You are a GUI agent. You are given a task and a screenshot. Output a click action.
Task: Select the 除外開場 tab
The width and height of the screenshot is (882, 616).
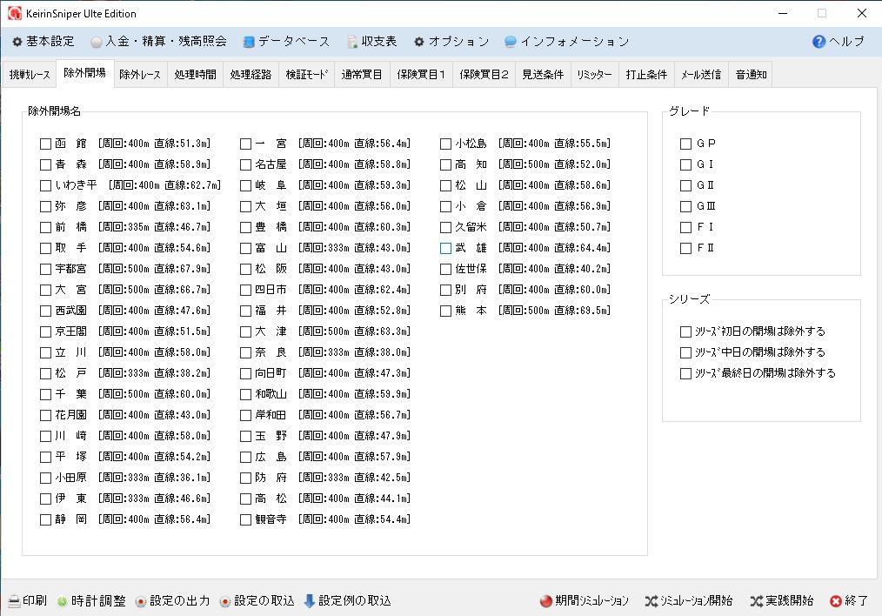85,73
